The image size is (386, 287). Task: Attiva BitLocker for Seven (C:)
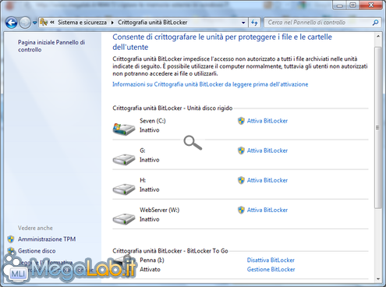pyautogui.click(x=267, y=121)
